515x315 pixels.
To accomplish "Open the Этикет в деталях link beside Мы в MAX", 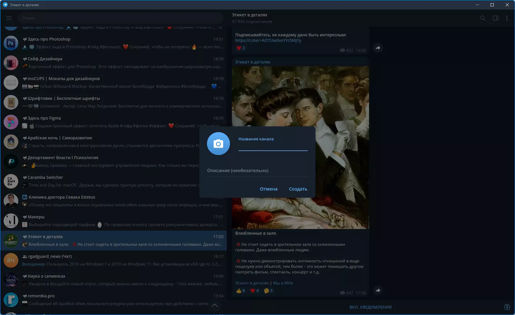I will [252, 283].
